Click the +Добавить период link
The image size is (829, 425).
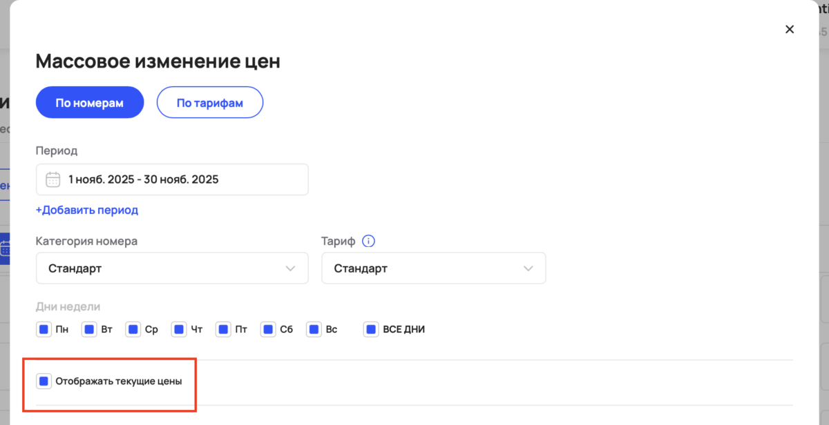(87, 210)
